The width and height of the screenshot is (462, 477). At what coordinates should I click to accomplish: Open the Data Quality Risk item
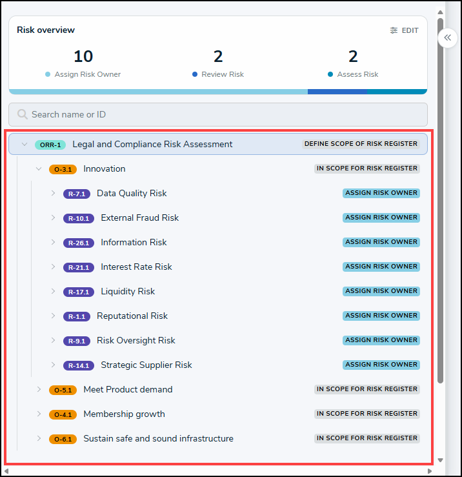pos(132,193)
